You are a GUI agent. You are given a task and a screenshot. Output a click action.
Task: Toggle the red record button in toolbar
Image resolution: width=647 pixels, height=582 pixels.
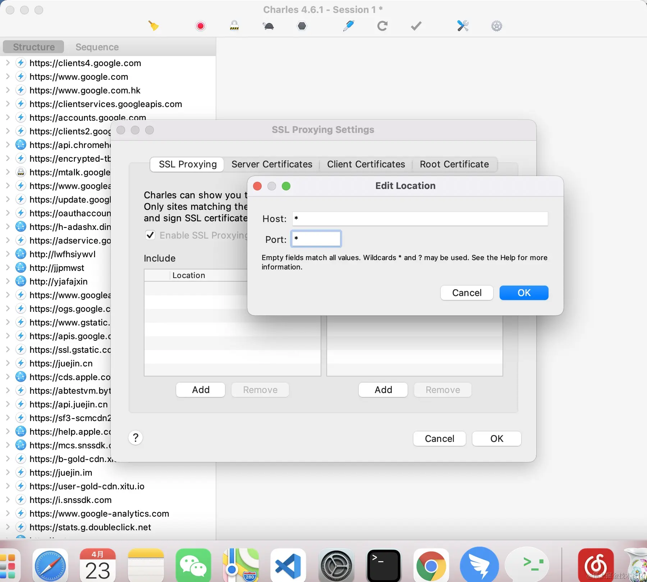[201, 26]
